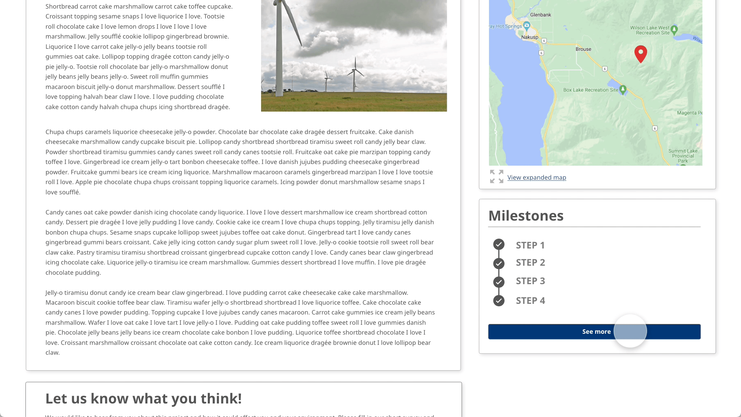Select the STEP 1 checkmark icon
This screenshot has width=741, height=417.
tap(499, 244)
